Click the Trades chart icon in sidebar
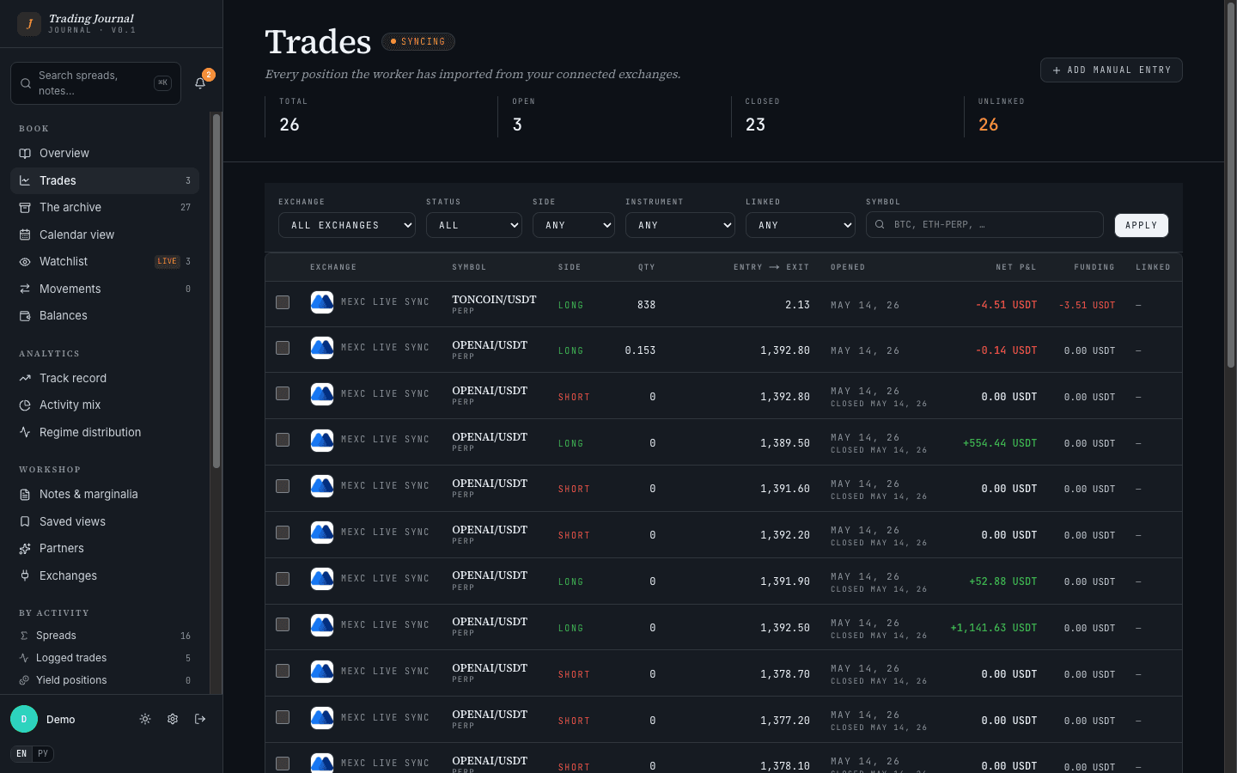Viewport: 1237px width, 773px height. tap(25, 180)
